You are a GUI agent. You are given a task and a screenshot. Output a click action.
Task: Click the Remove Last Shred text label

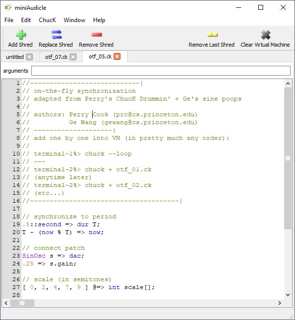(x=212, y=45)
